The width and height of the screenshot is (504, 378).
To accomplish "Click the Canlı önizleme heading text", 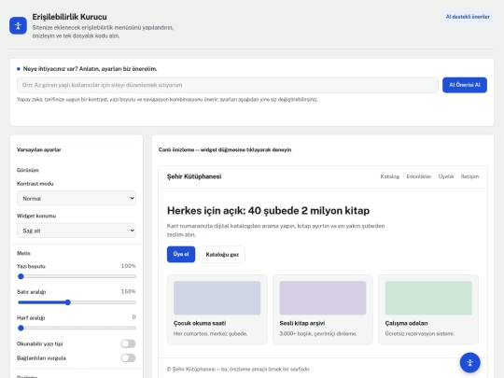I will (x=225, y=149).
